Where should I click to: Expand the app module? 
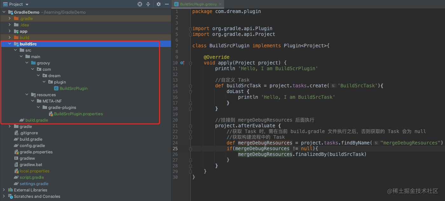point(10,31)
